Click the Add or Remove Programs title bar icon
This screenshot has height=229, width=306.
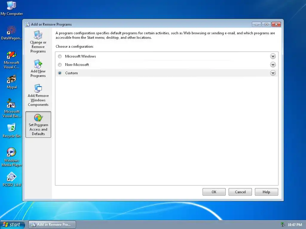point(27,24)
